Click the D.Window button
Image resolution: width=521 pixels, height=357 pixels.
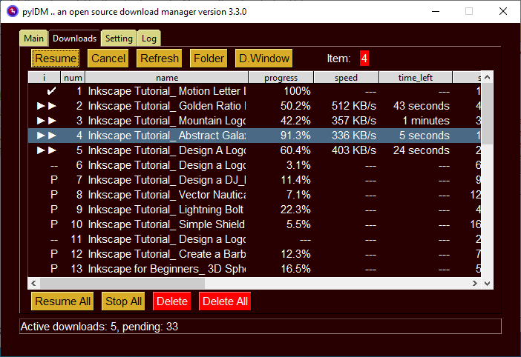click(263, 59)
